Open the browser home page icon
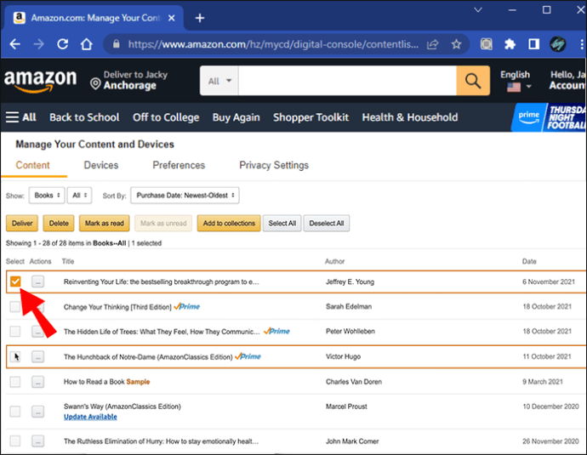The image size is (587, 455). (x=87, y=44)
